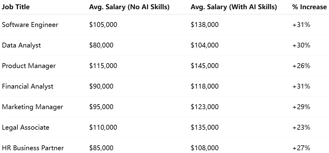Select the $85,000 HR salary value
This screenshot has height=153, width=329.
coord(101,148)
